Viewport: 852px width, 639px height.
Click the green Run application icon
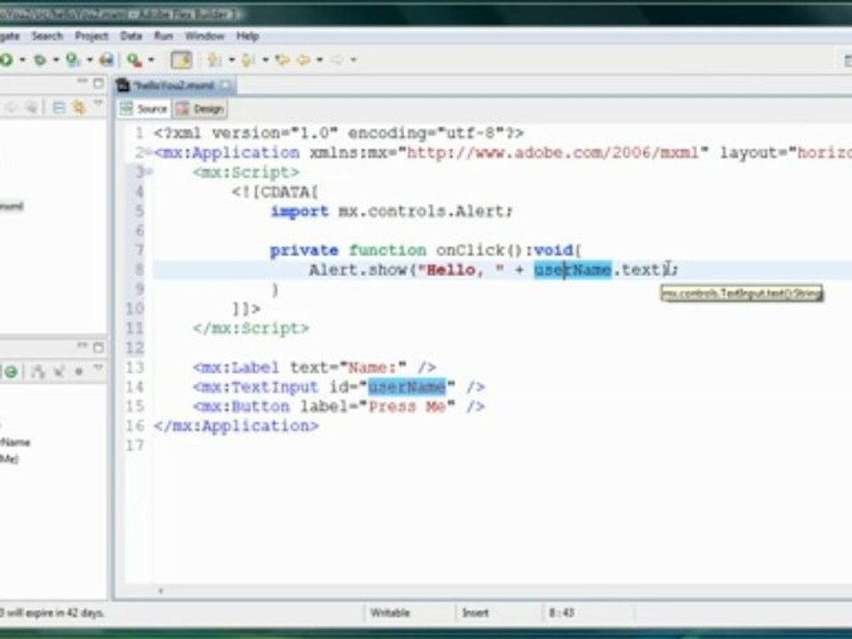click(x=6, y=59)
